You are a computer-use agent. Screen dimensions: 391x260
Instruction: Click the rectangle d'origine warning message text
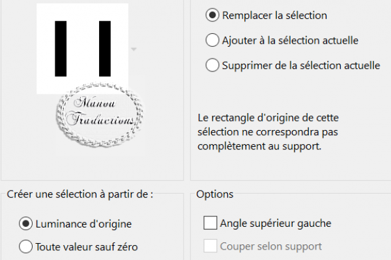pos(268,131)
